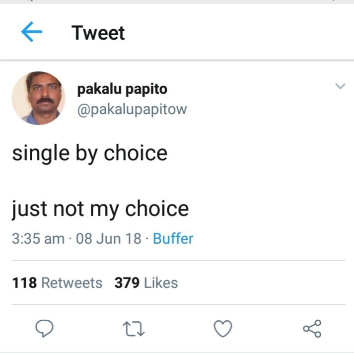The width and height of the screenshot is (354, 354).
Task: Click the word Retweets
Action: (71, 283)
